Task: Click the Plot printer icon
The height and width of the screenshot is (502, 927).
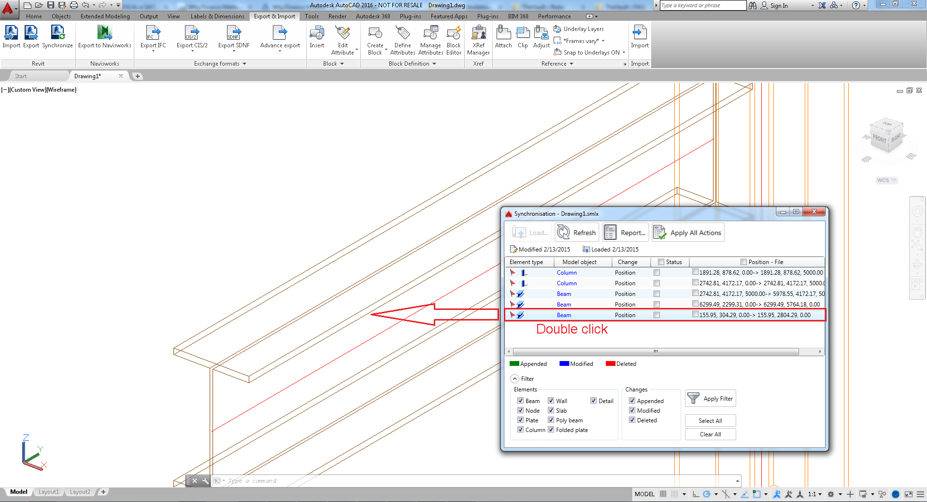Action: [73, 5]
